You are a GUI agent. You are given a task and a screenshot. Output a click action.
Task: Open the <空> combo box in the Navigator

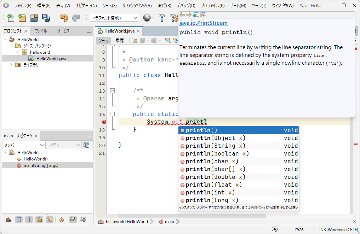pos(64,145)
